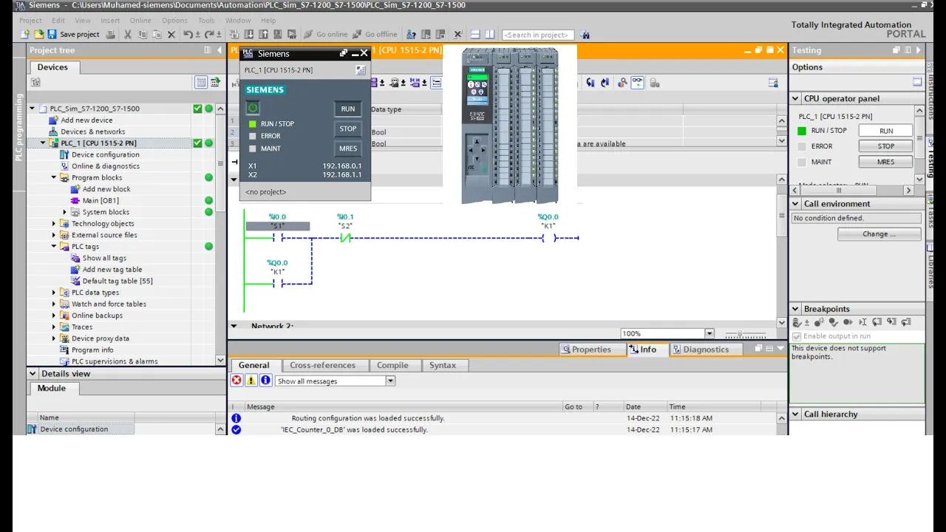Collapse the Call hierarchy section
The height and width of the screenshot is (532, 946).
(x=796, y=415)
